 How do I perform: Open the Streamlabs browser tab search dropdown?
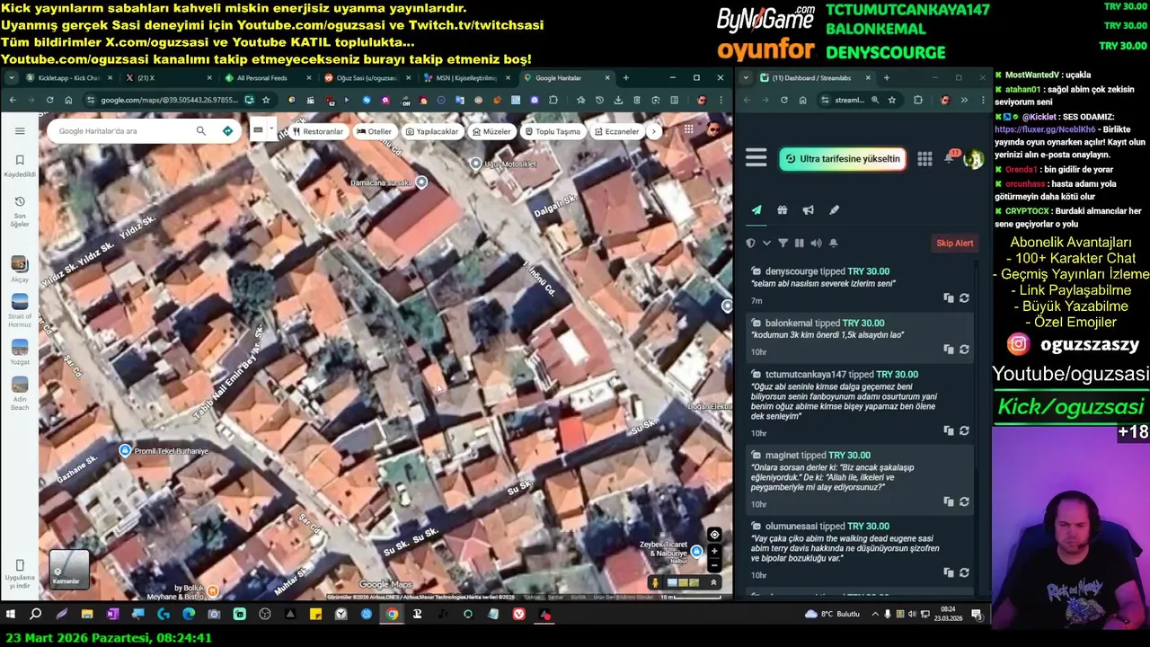[x=746, y=78]
